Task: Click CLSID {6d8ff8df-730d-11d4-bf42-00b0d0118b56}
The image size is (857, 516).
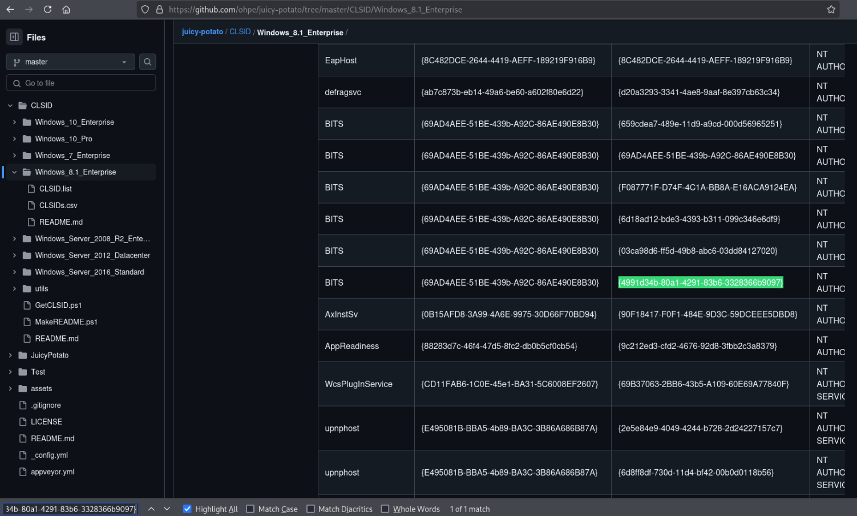Action: (696, 473)
